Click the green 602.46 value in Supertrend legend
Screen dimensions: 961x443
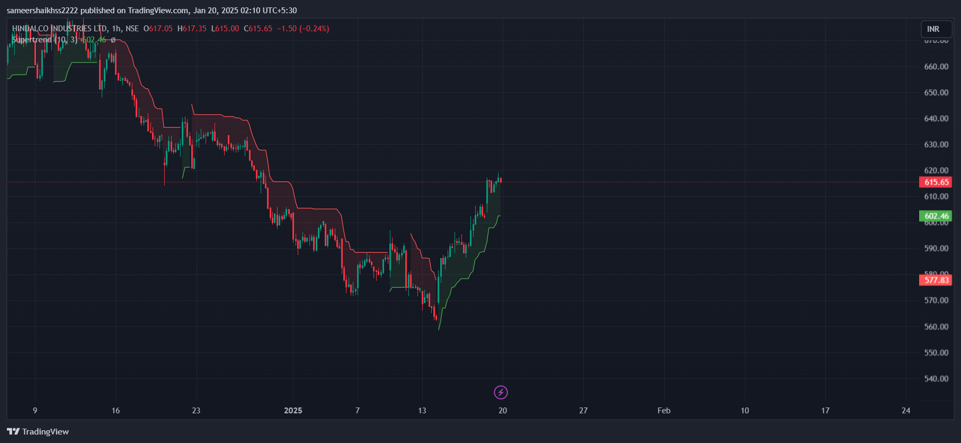tap(94, 40)
